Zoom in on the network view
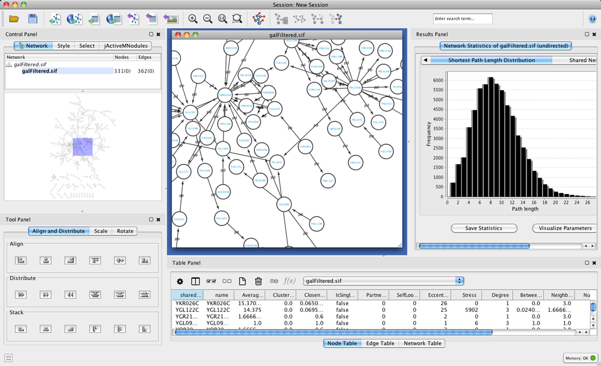This screenshot has width=601, height=366. click(192, 19)
